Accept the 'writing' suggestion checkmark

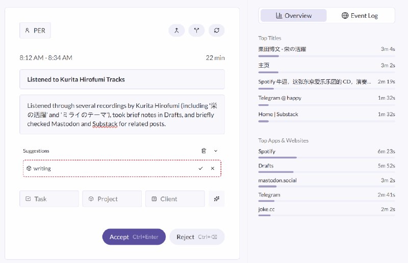coord(201,168)
